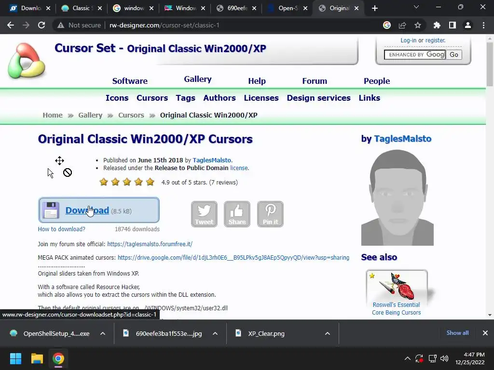This screenshot has height=370, width=494.
Task: Click How to download? link
Action: (x=61, y=229)
